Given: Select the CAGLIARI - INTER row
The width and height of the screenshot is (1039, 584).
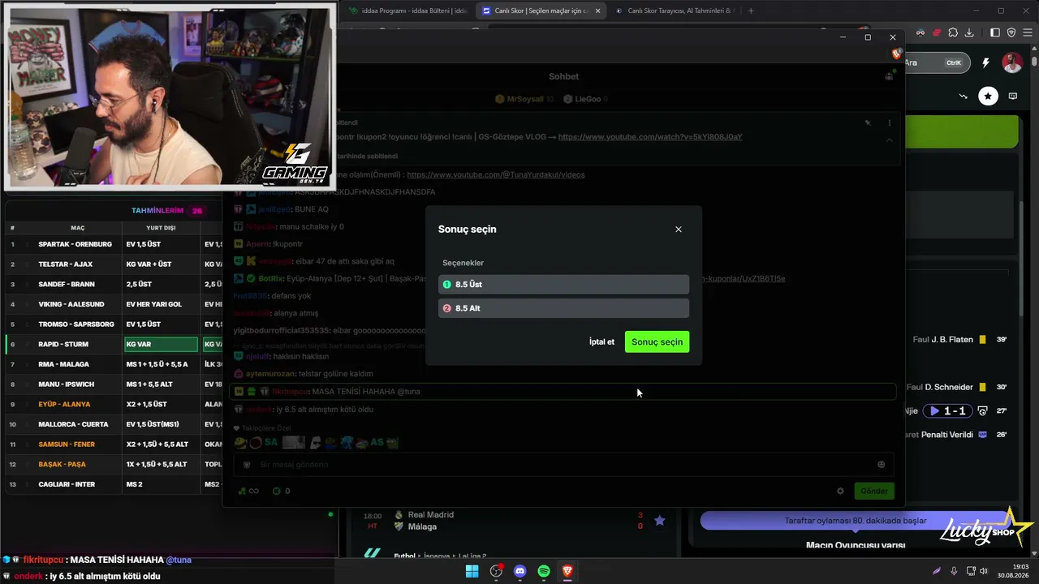Looking at the screenshot, I should coord(114,484).
